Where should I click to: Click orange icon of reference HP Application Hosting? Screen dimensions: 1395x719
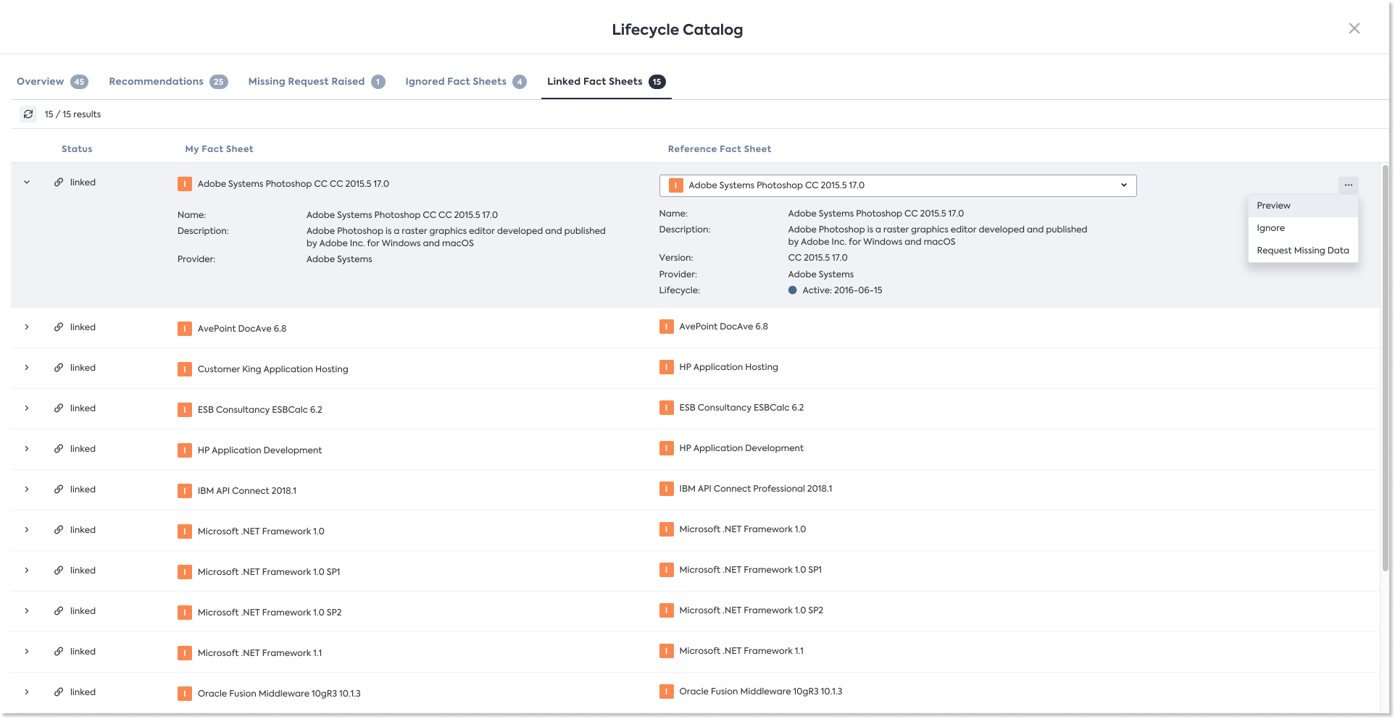point(667,367)
